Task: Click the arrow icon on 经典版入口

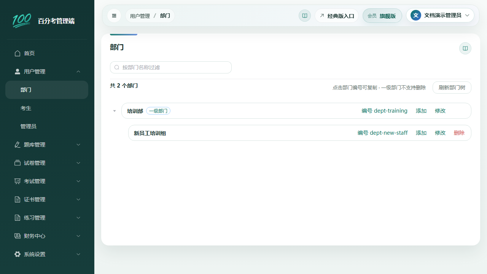Action: point(322,16)
